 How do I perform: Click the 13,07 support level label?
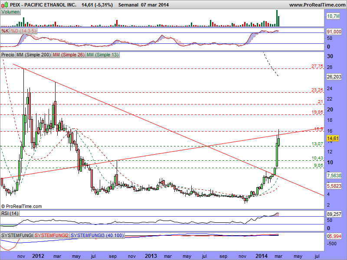[x=318, y=144]
